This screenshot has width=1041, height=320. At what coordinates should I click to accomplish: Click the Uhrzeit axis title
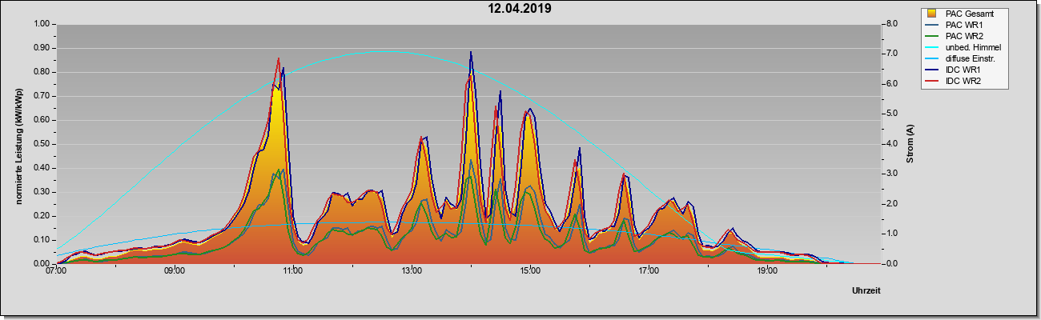pos(866,291)
